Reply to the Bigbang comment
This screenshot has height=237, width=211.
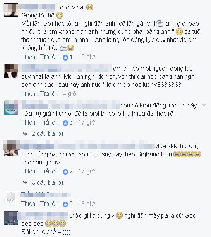(x=49, y=171)
